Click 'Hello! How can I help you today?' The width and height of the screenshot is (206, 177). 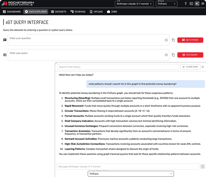tap(76, 75)
